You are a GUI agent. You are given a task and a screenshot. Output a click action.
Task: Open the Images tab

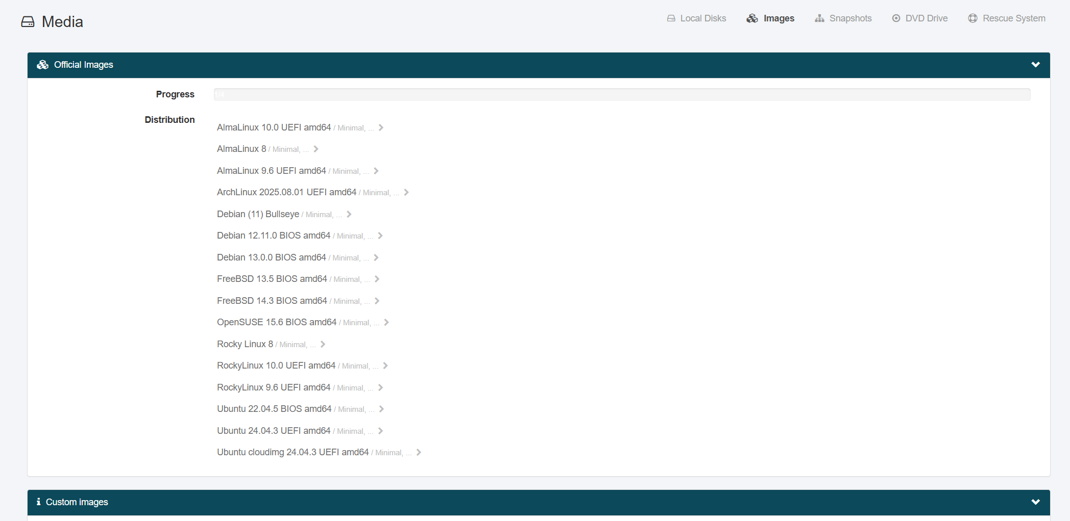770,18
